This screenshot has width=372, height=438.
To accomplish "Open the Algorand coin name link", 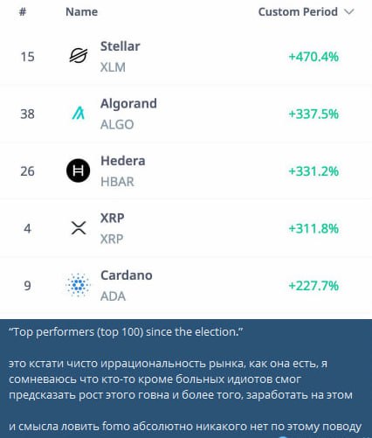I will tap(128, 103).
